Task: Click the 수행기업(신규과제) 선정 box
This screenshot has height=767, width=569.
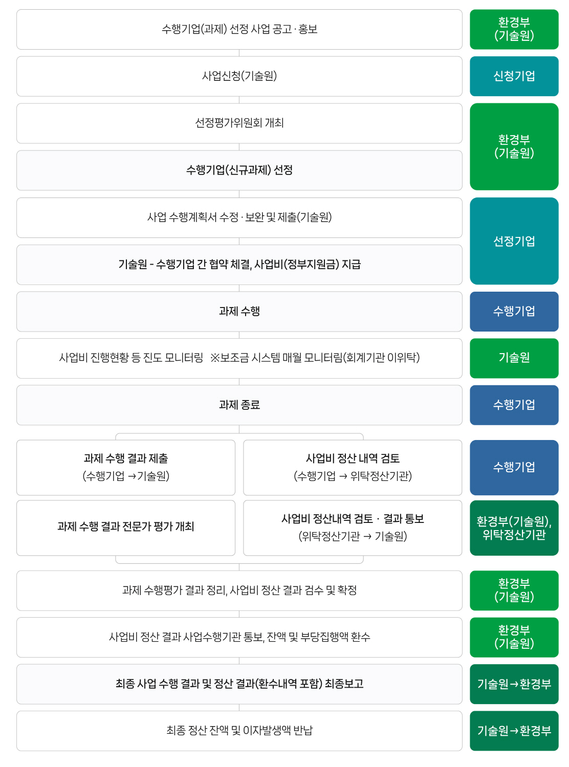Action: 239,170
